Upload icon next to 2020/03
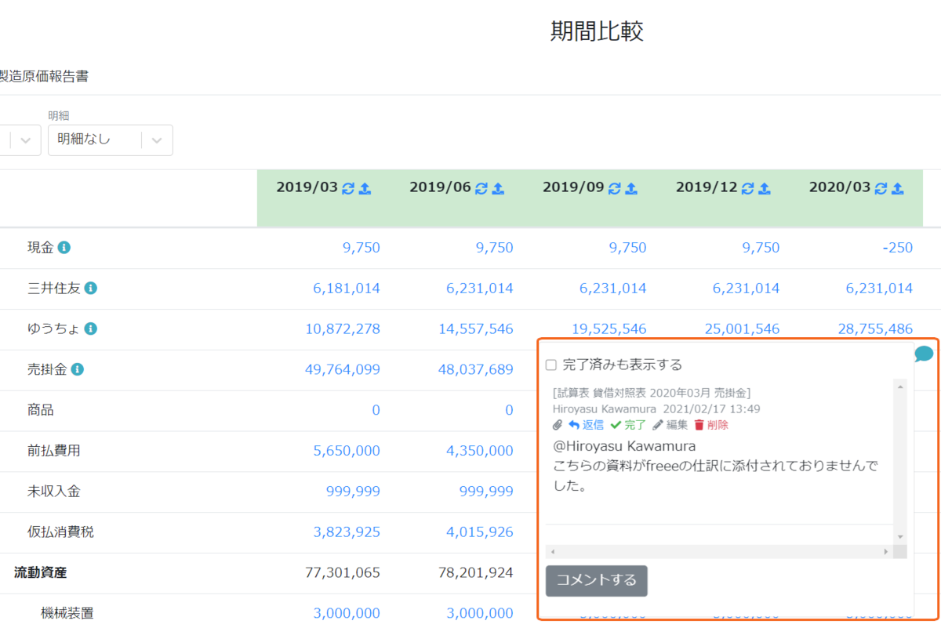Screen dimensions: 941x628 (899, 188)
